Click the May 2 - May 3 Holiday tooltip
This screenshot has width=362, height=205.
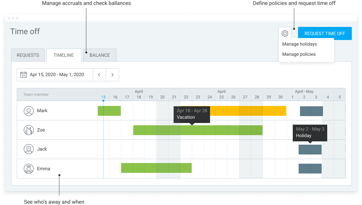click(x=310, y=133)
